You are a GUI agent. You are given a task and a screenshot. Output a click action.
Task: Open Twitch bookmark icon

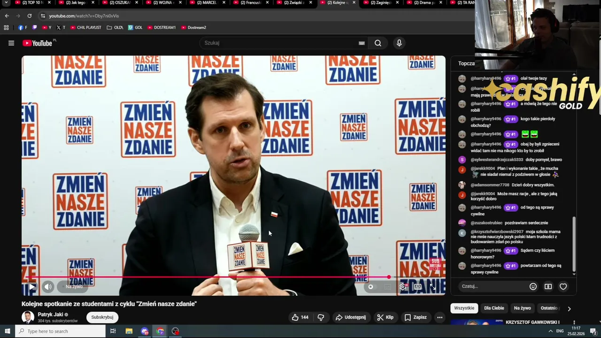[x=34, y=28]
